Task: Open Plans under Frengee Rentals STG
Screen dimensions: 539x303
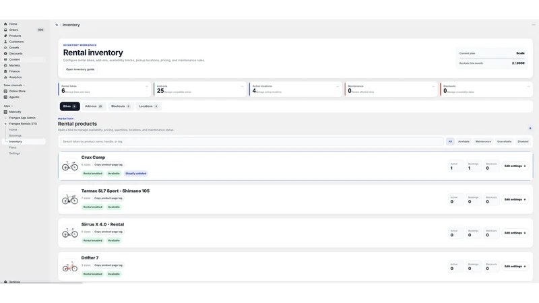Action: 13,147
